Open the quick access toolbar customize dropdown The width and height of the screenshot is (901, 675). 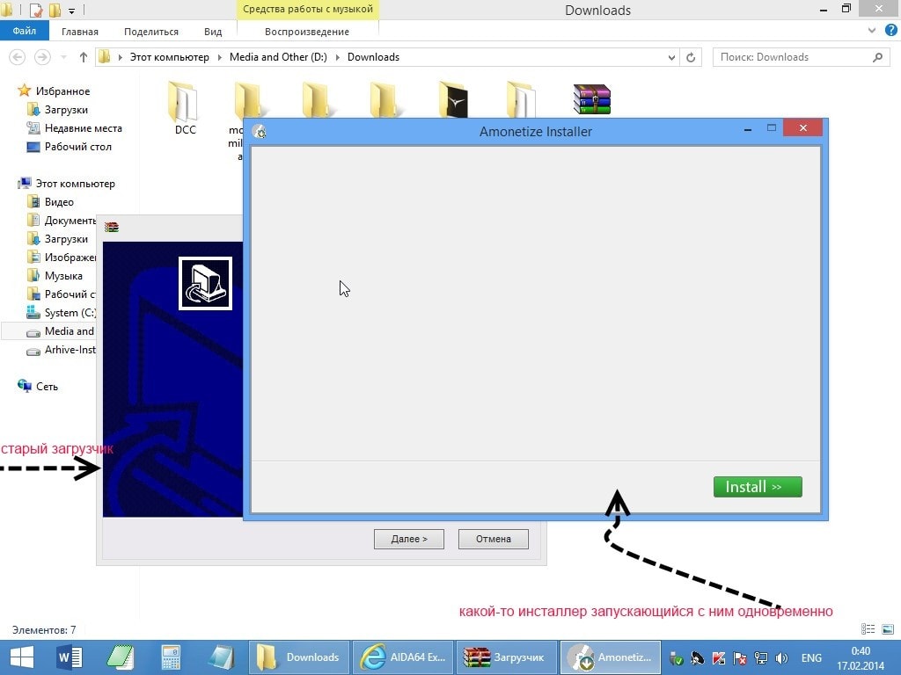coord(72,11)
